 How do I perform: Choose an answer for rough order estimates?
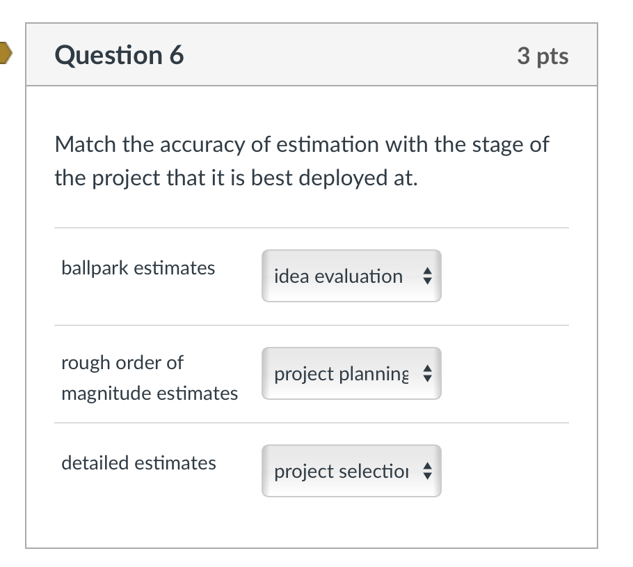coord(351,373)
